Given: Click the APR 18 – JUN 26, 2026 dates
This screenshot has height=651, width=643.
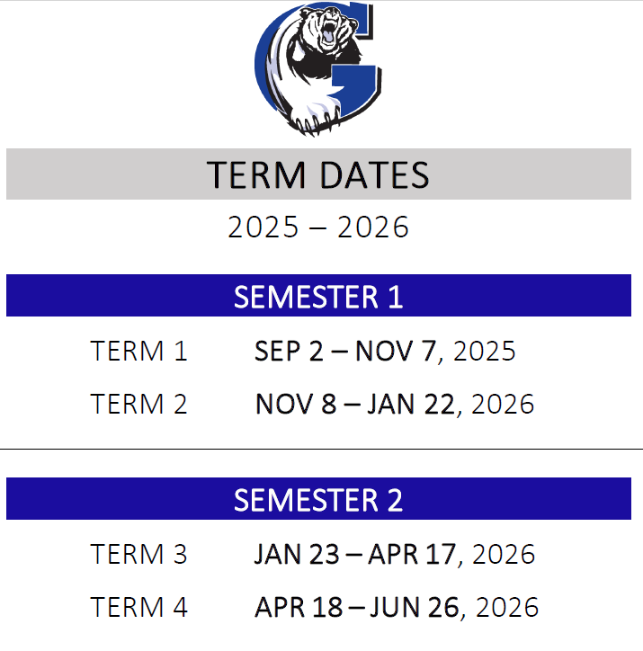Looking at the screenshot, I should click(397, 608).
